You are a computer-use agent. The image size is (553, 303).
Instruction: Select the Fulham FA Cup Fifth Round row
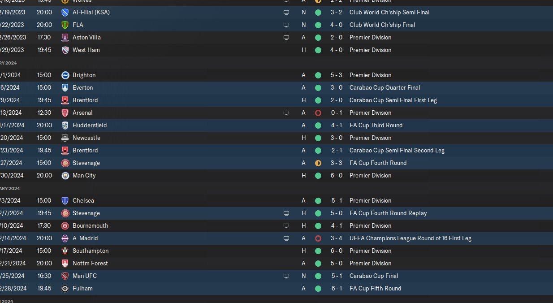pyautogui.click(x=276, y=288)
